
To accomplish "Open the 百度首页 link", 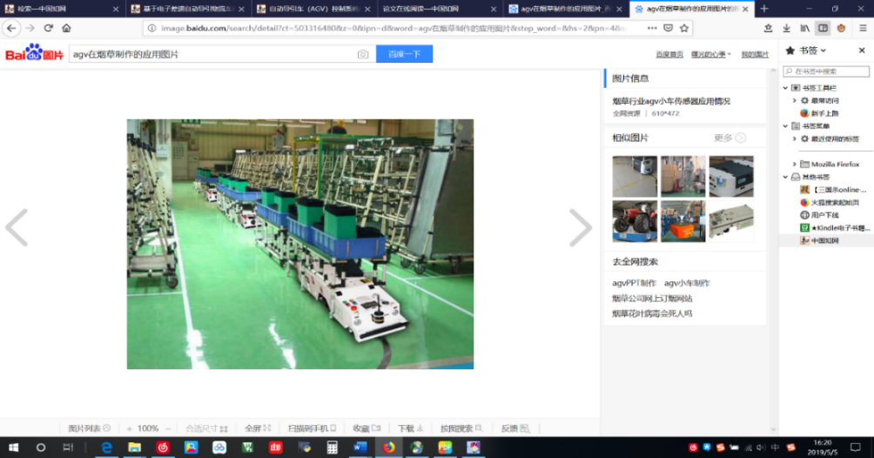I will tap(669, 54).
